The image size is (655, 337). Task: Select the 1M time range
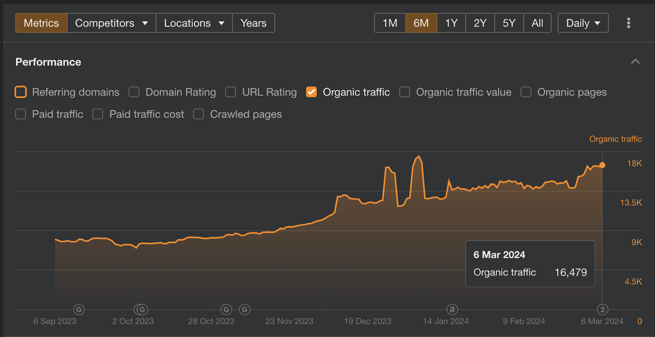390,23
